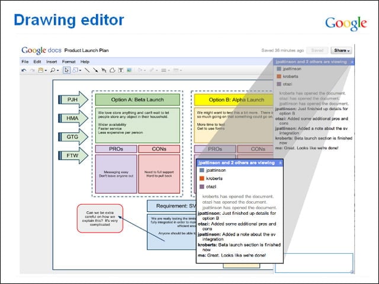
Task: Click the insert image icon
Action: point(129,70)
